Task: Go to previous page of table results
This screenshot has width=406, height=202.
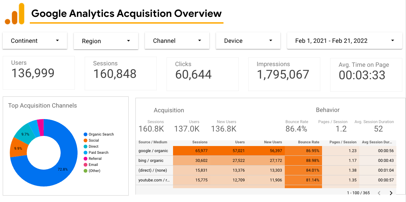Action: 379,193
